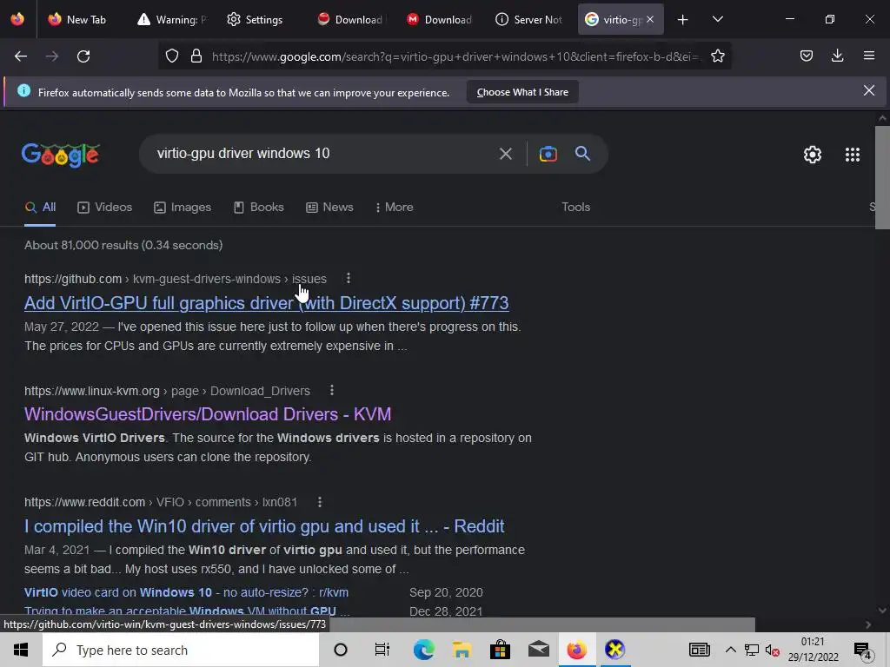Click Choose What I Share button
Viewport: 890px width, 667px height.
click(x=522, y=92)
